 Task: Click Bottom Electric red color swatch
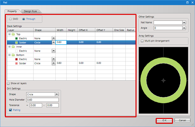click(x=17, y=59)
